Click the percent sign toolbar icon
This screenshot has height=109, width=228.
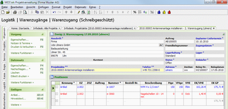click(x=135, y=12)
